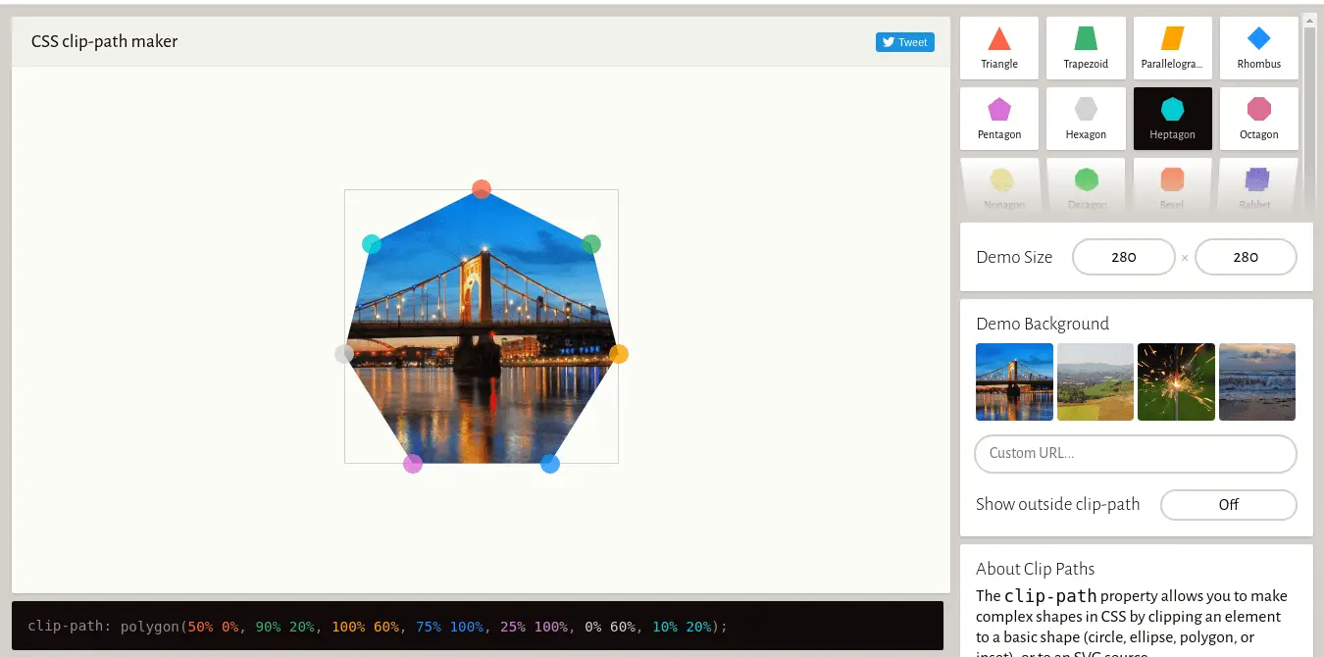Select the sparkler background thumbnail
The height and width of the screenshot is (657, 1324).
pos(1176,381)
